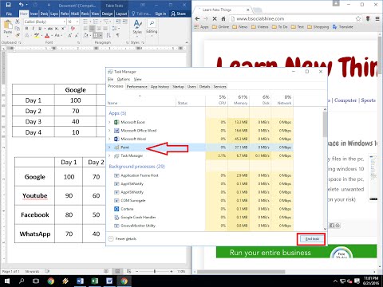Expand the Task Manager process row
Image resolution: width=383 pixels, height=287 pixels.
click(109, 155)
